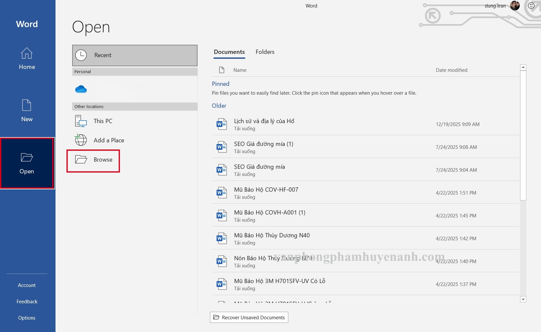
Task: Click the dung tran account name
Action: [495, 6]
